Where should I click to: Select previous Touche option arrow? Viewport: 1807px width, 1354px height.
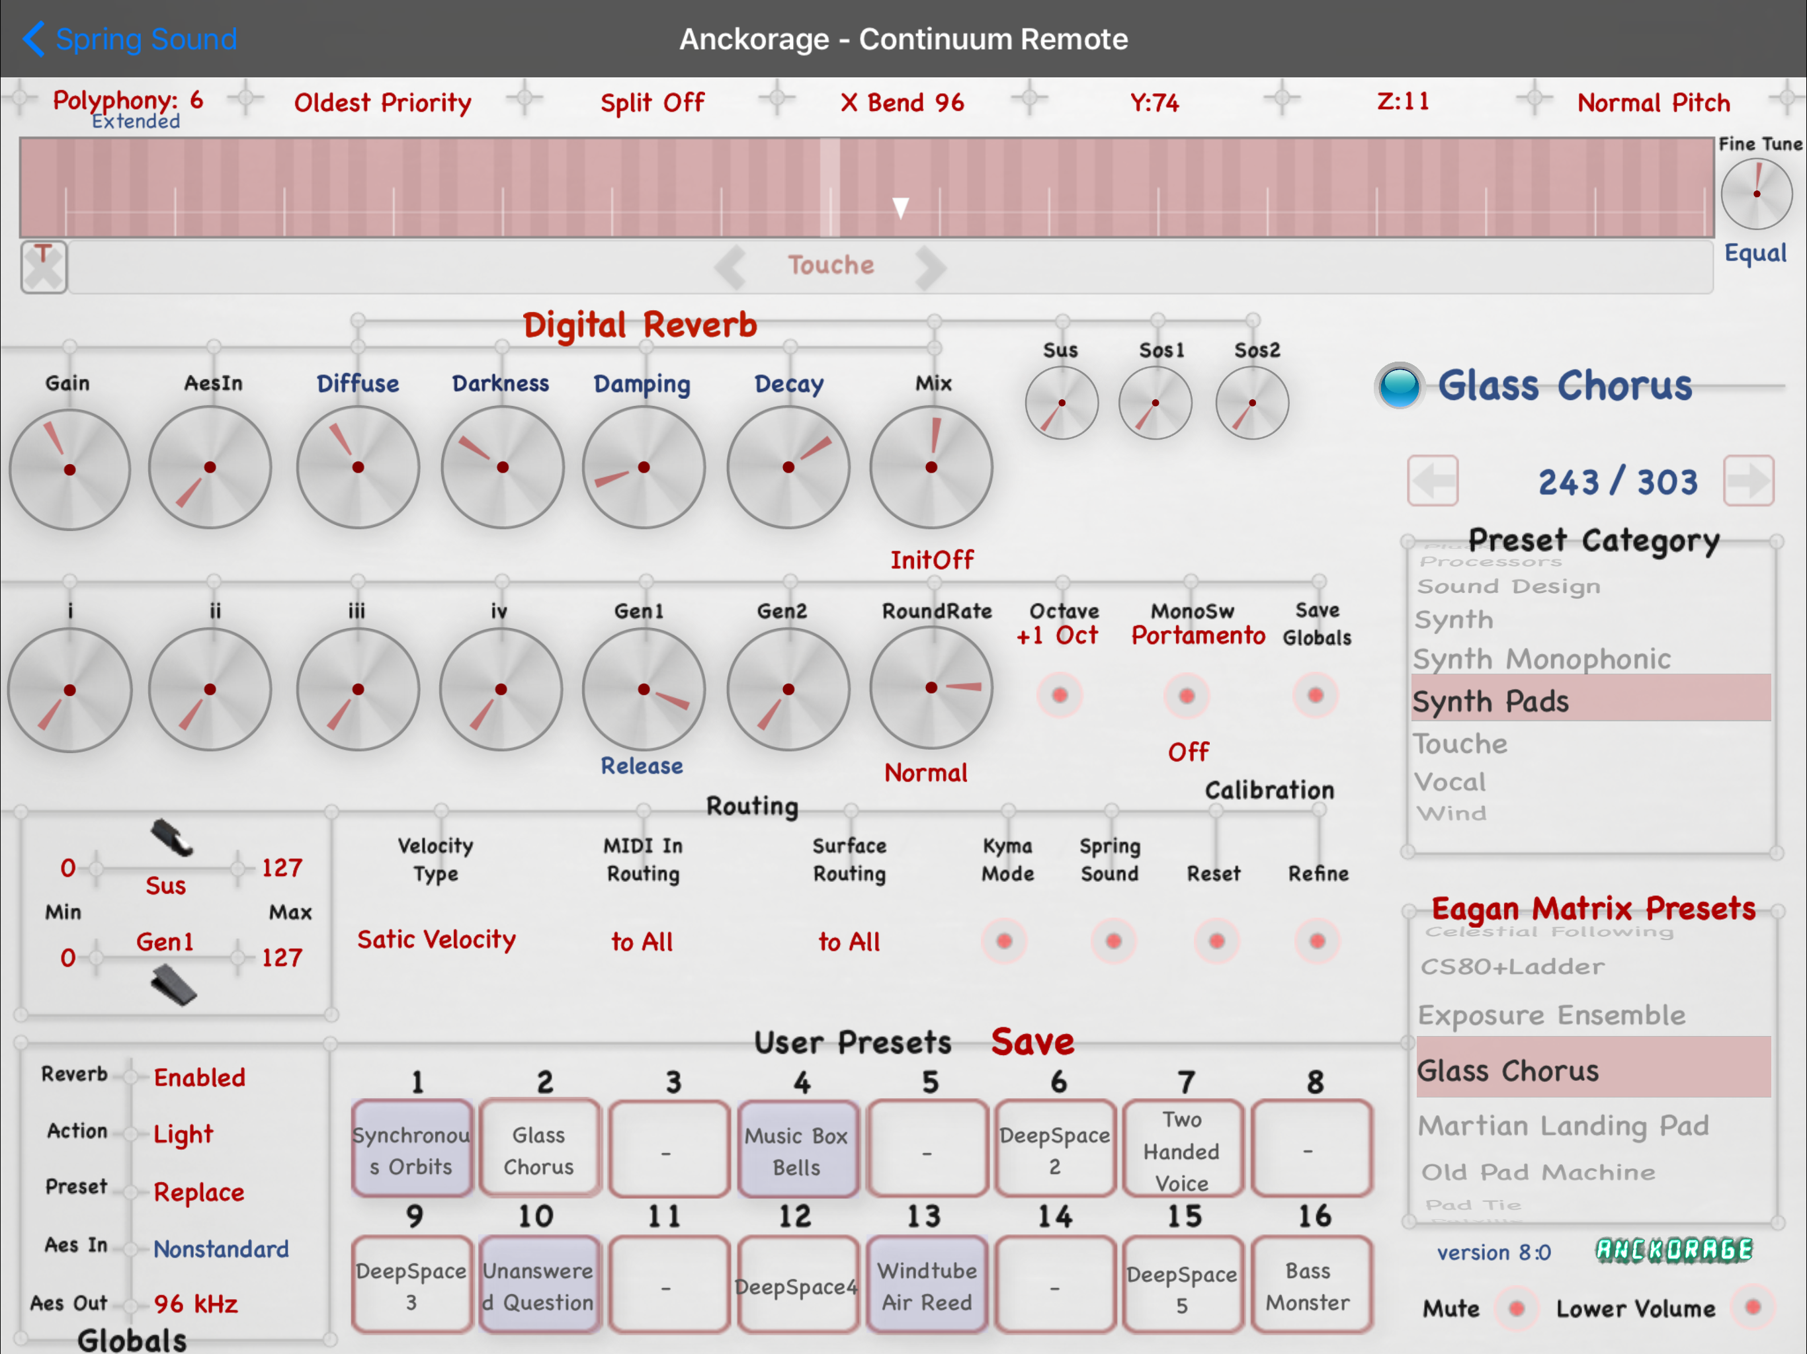730,266
